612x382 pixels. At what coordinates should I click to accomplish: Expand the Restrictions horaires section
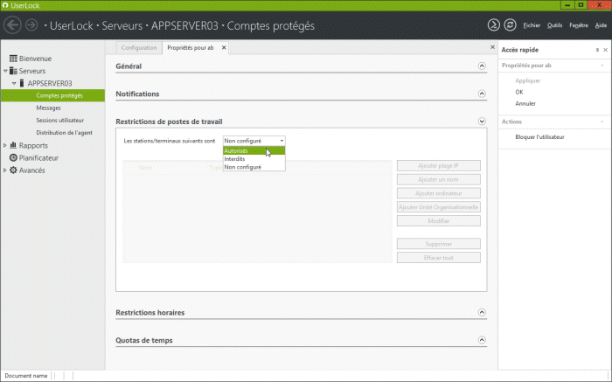(x=482, y=312)
